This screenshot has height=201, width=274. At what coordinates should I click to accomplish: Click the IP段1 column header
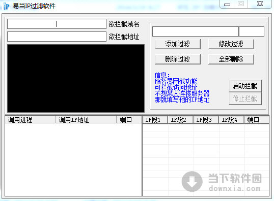point(155,120)
